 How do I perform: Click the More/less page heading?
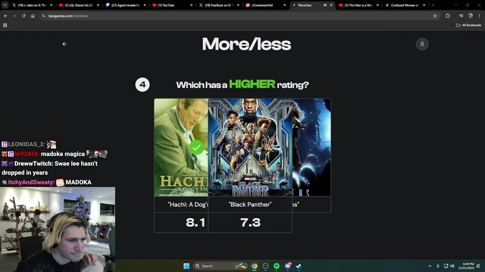pyautogui.click(x=246, y=44)
